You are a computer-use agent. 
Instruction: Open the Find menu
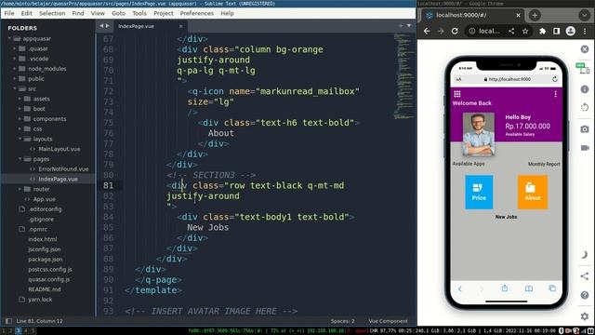tap(78, 13)
